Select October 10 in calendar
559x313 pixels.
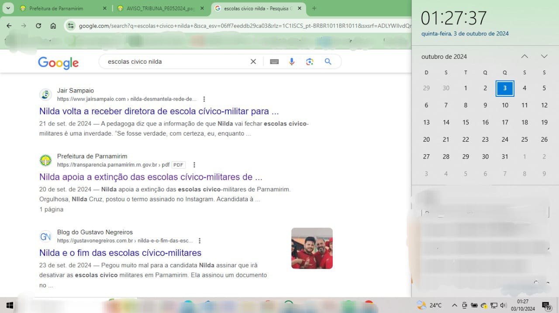pos(505,105)
